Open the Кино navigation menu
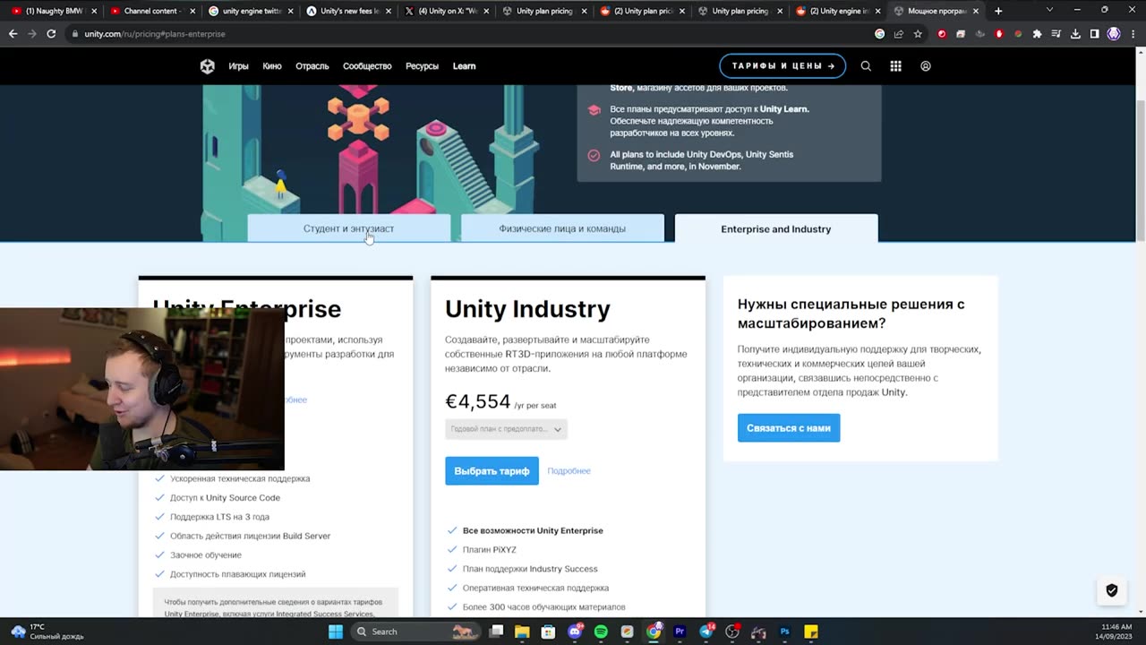Image resolution: width=1146 pixels, height=645 pixels. click(272, 66)
